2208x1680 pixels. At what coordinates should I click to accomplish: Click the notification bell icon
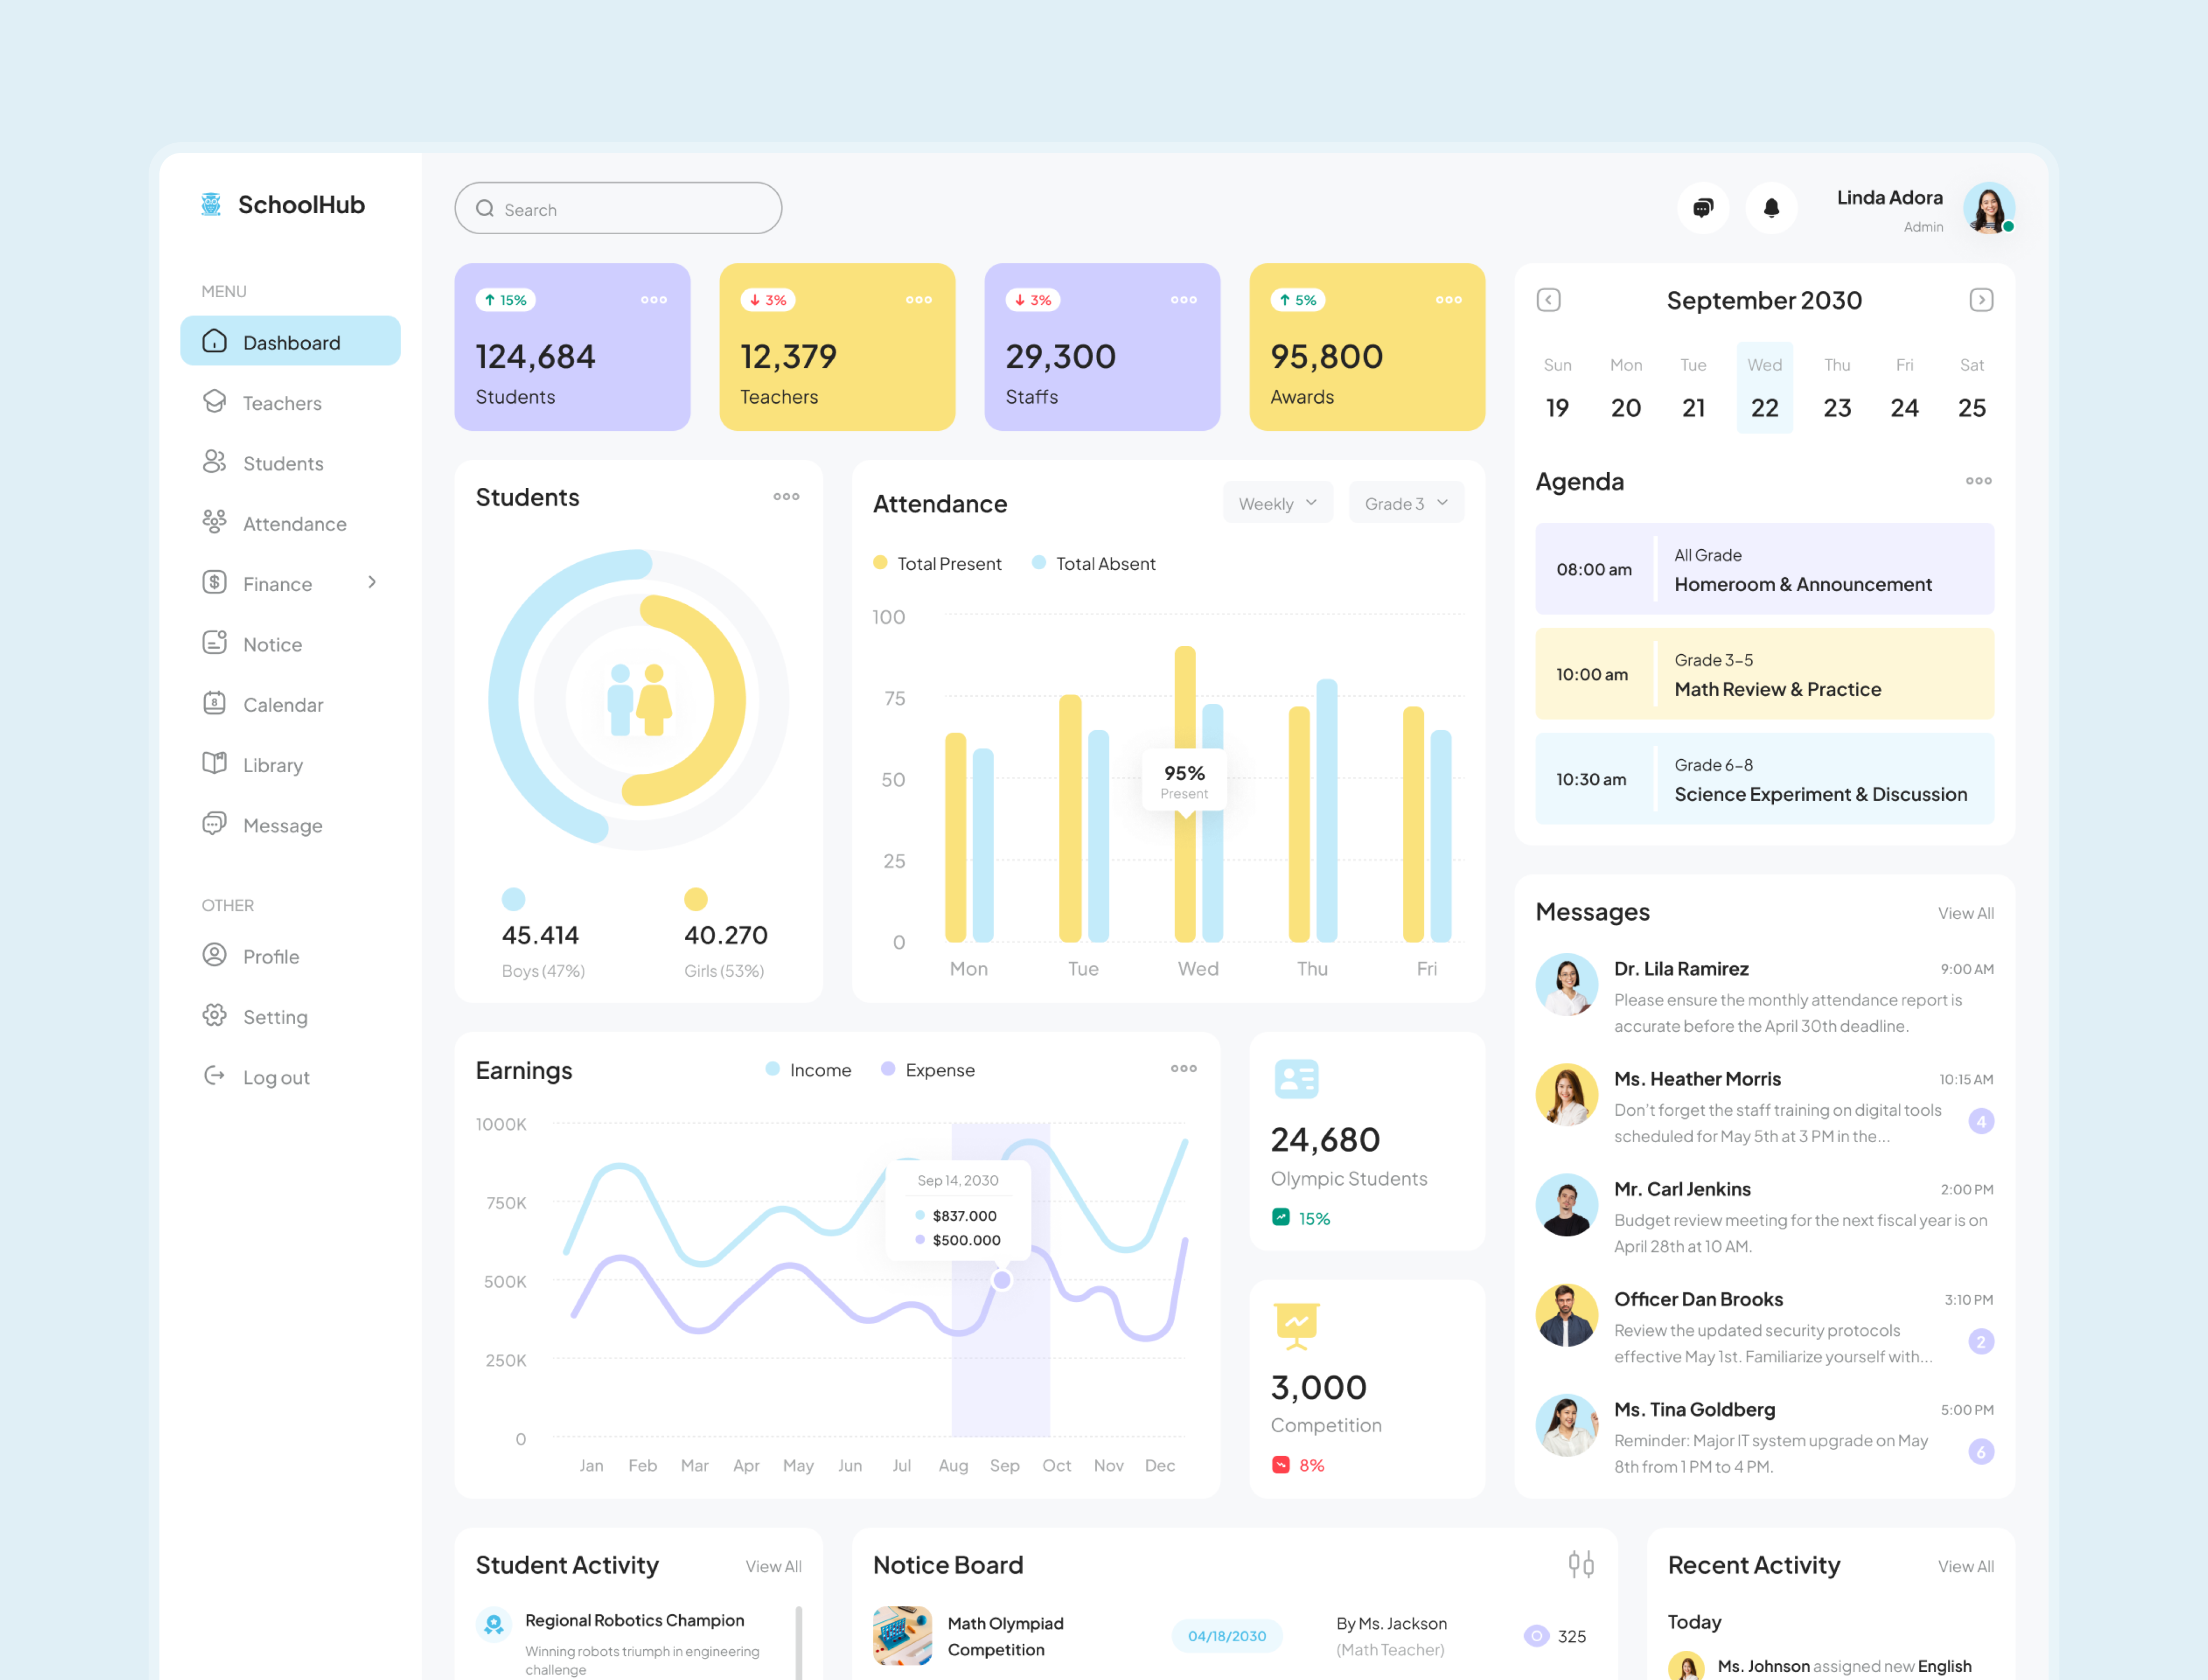tap(1771, 208)
